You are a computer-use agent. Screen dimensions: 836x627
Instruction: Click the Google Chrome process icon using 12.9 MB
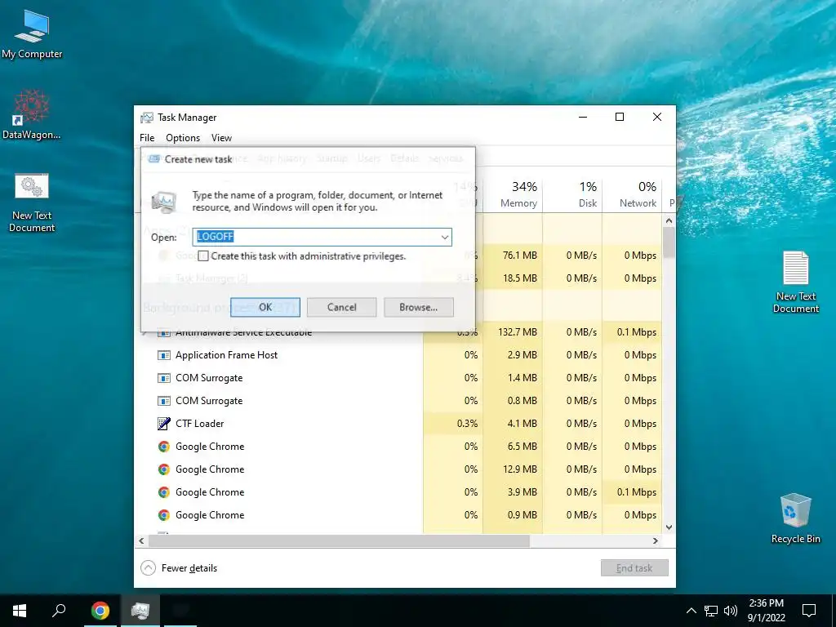pos(163,469)
